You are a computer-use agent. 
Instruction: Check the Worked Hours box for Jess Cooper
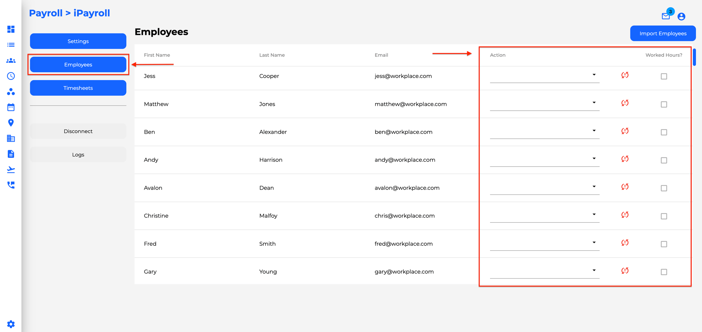(x=664, y=76)
